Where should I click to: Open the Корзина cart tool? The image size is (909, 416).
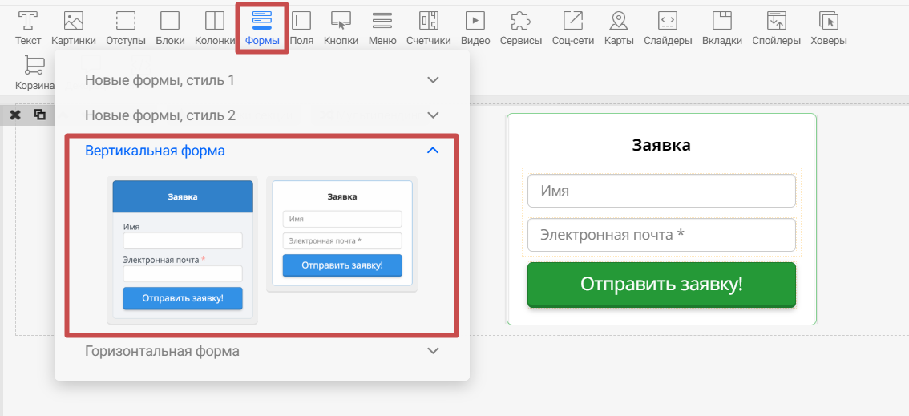(34, 67)
